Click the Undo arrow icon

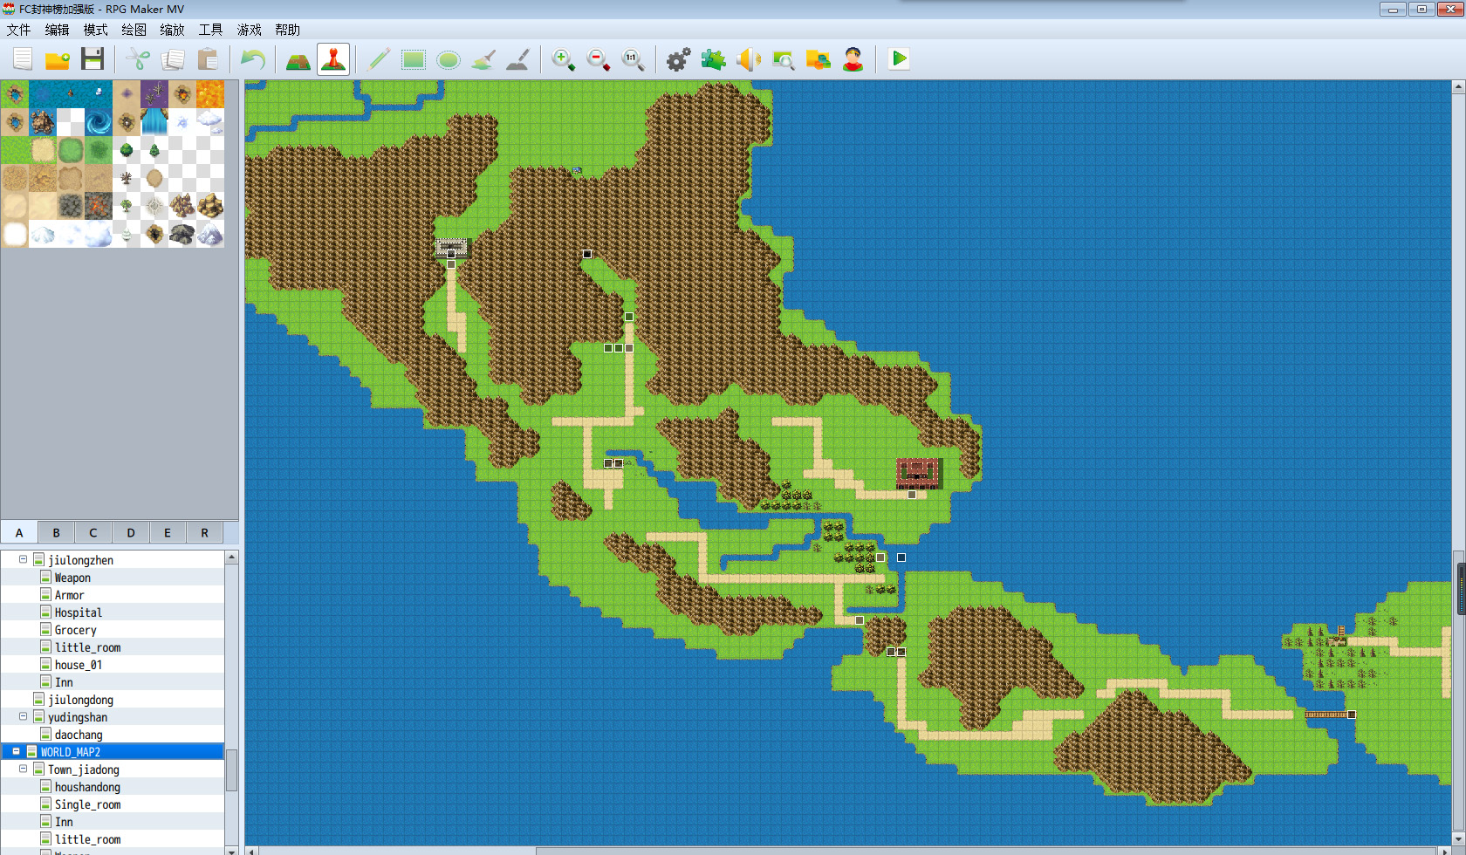(x=253, y=59)
